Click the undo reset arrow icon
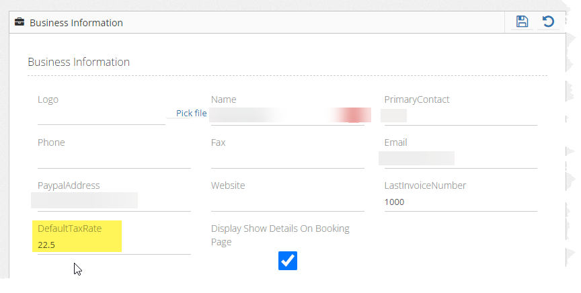The image size is (581, 293). tap(548, 22)
